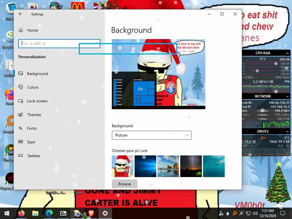Choose the beach rocks wallpaper thumbnail

168,166
